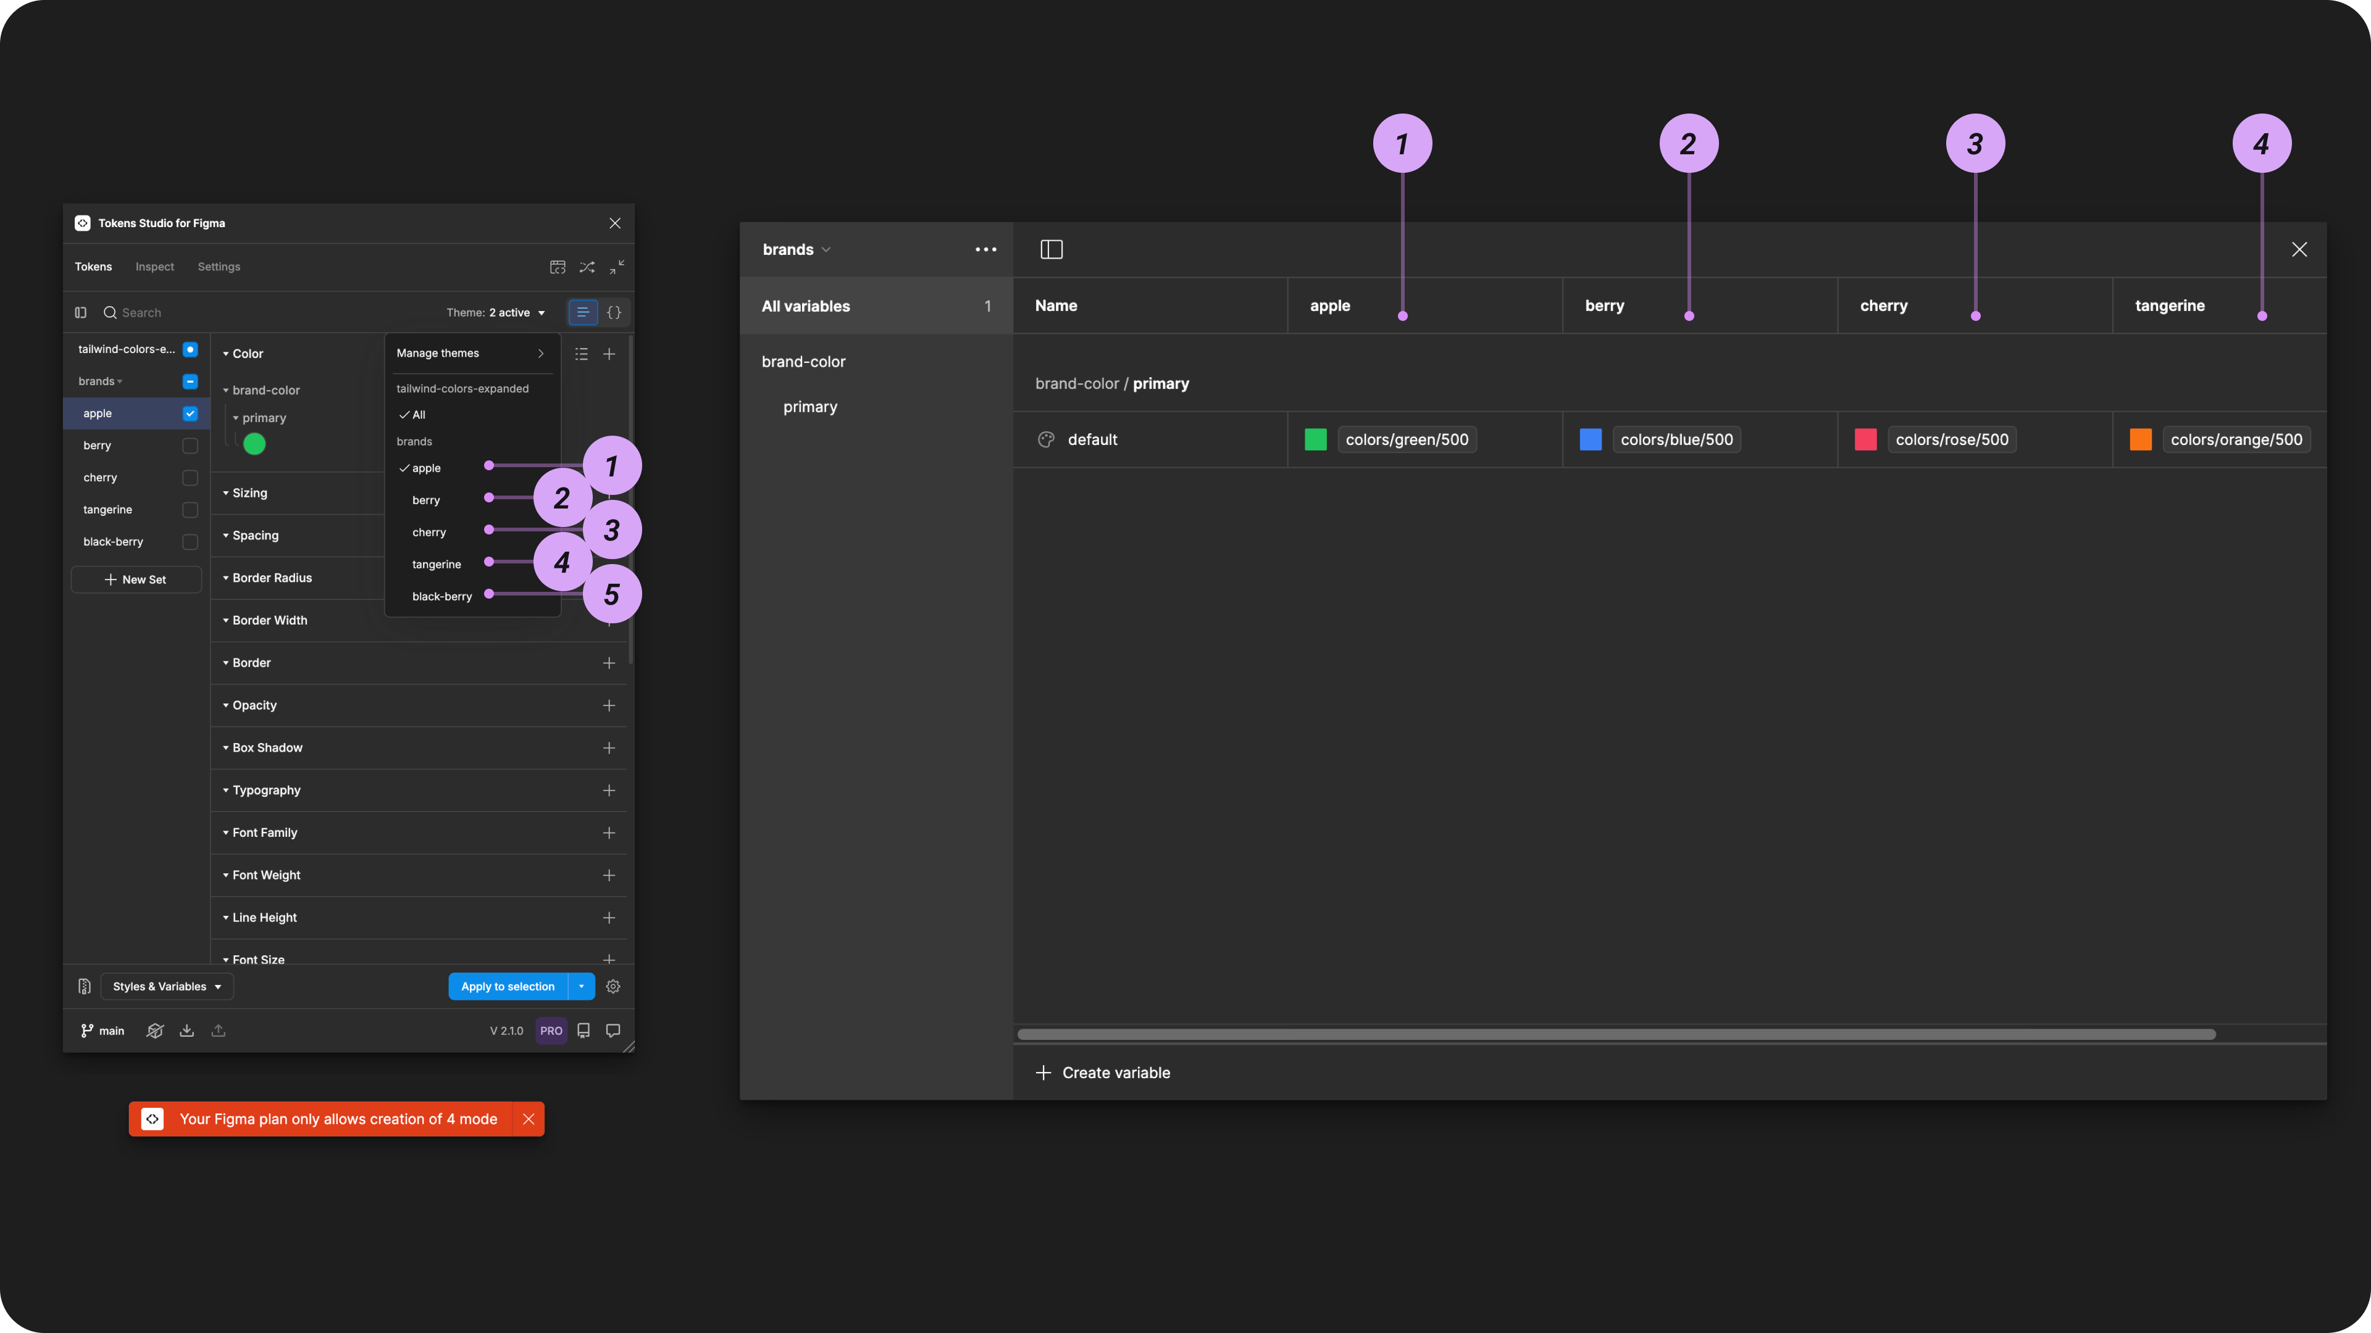2371x1333 pixels.
Task: Minimize plugin with collapse arrows icon
Action: [x=617, y=267]
